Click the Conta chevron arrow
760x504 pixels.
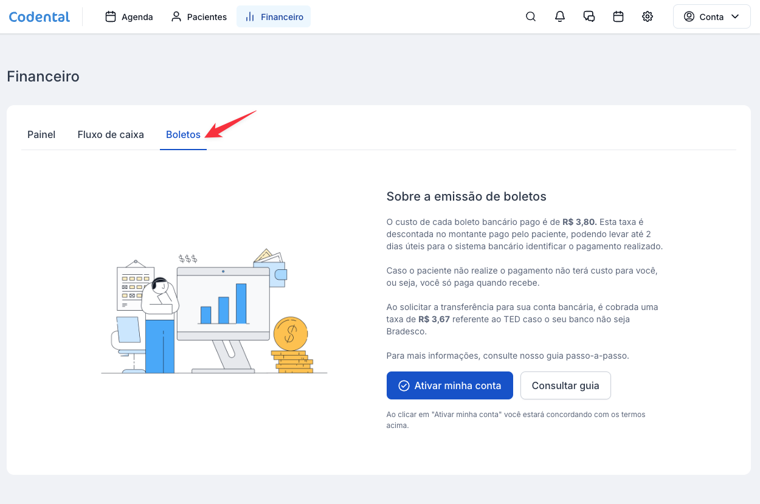point(735,17)
